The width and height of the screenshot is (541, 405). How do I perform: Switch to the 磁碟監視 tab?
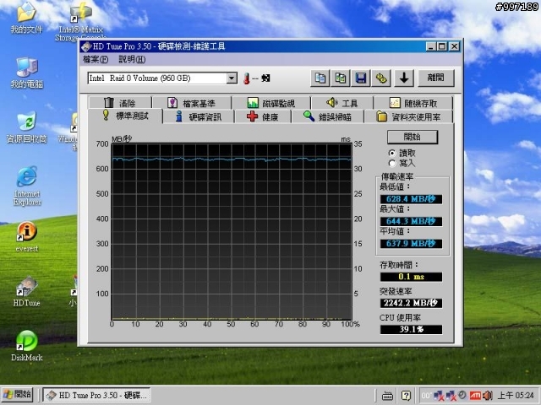271,103
